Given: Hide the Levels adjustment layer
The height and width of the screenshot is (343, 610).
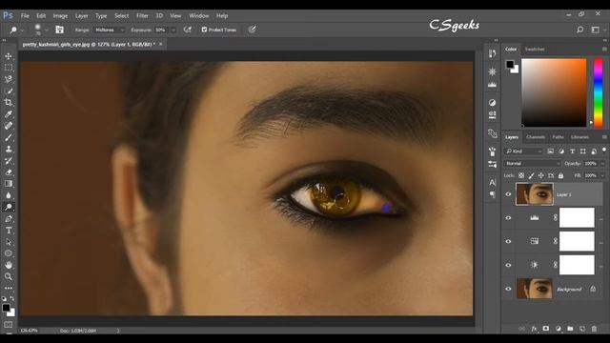Looking at the screenshot, I should tap(508, 218).
